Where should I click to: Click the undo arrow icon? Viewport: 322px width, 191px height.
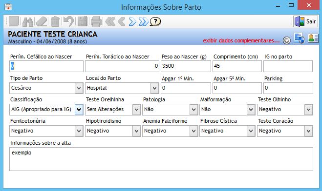(x=68, y=21)
